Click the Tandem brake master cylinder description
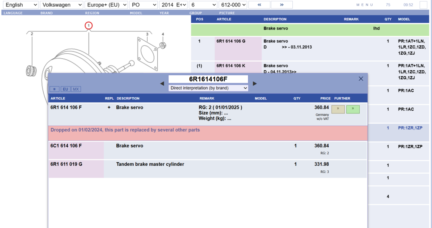The image size is (432, 228). click(x=150, y=164)
